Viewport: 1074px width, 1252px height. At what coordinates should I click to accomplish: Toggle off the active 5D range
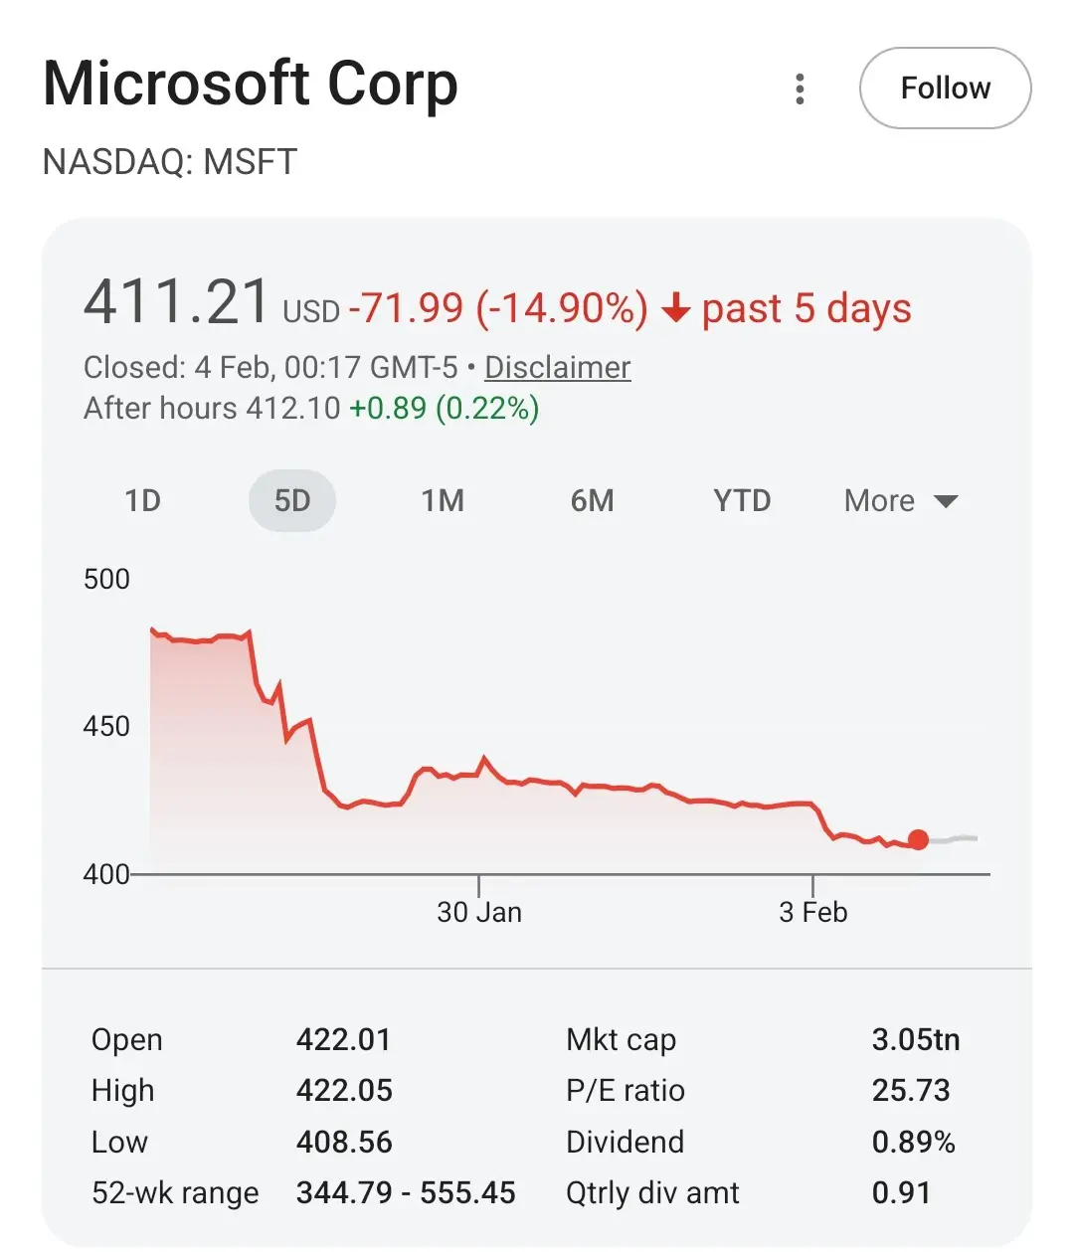click(291, 500)
